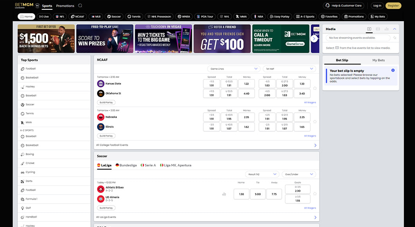Image resolution: width=415 pixels, height=227 pixels.
Task: Click the Kansas State team logo
Action: pos(101,84)
